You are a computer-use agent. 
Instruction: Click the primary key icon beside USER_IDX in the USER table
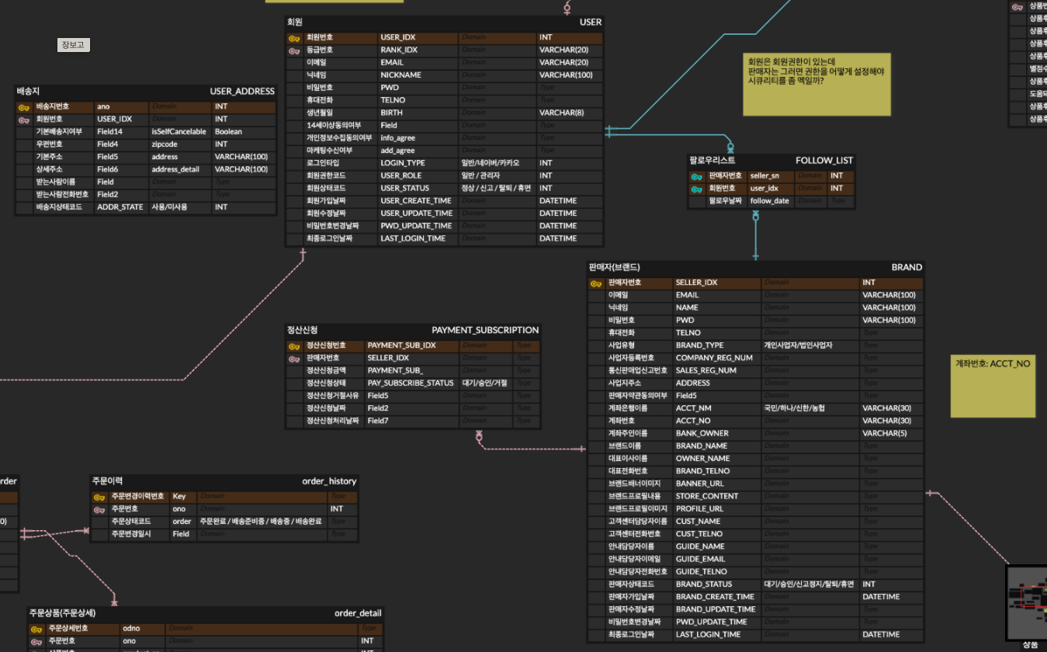[x=294, y=37]
